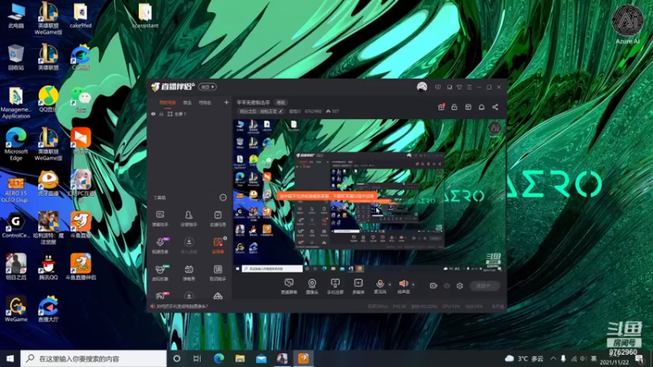This screenshot has height=367, width=653.
Task: Click the speaker icon in bottom bar
Action: [403, 284]
